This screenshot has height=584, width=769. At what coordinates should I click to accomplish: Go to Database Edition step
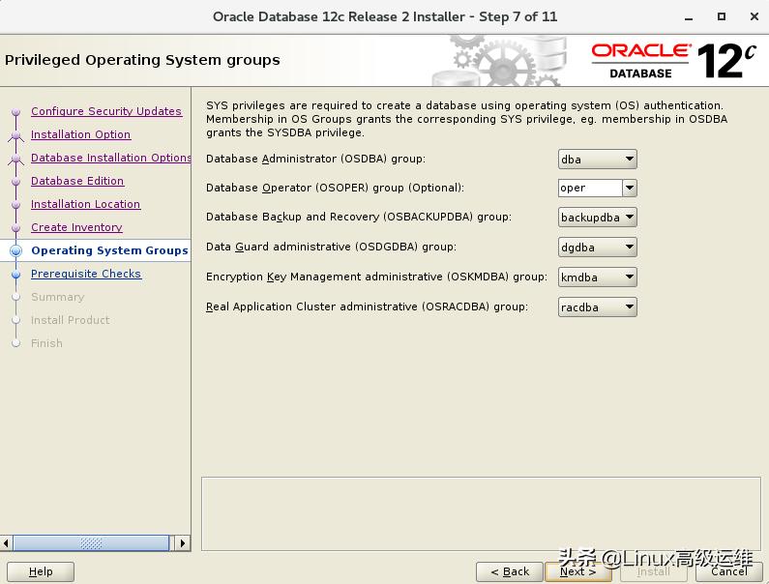pyautogui.click(x=77, y=181)
